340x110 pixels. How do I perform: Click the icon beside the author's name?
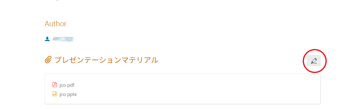(x=47, y=39)
